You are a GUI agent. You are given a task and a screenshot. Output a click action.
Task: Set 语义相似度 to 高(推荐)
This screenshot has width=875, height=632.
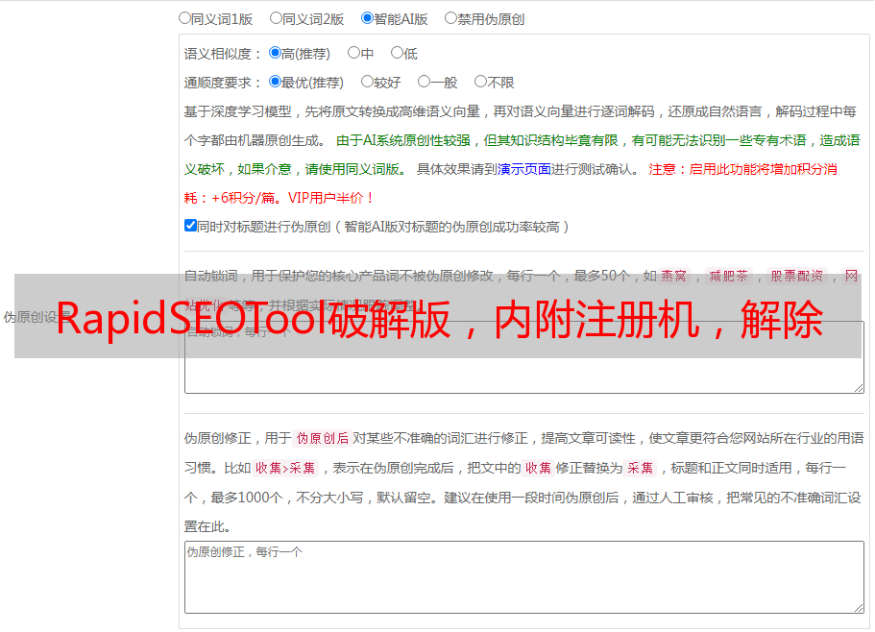click(x=275, y=53)
